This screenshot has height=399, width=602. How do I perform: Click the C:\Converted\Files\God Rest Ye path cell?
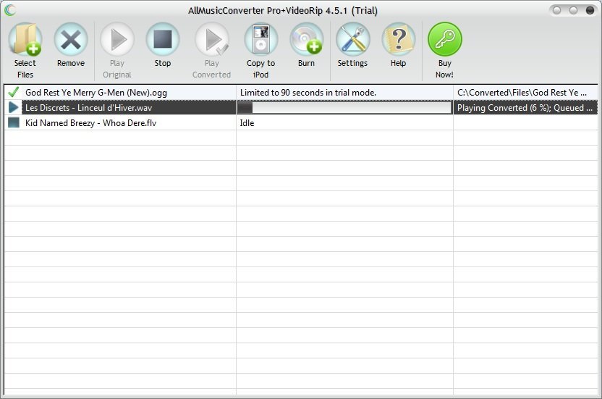pyautogui.click(x=525, y=93)
